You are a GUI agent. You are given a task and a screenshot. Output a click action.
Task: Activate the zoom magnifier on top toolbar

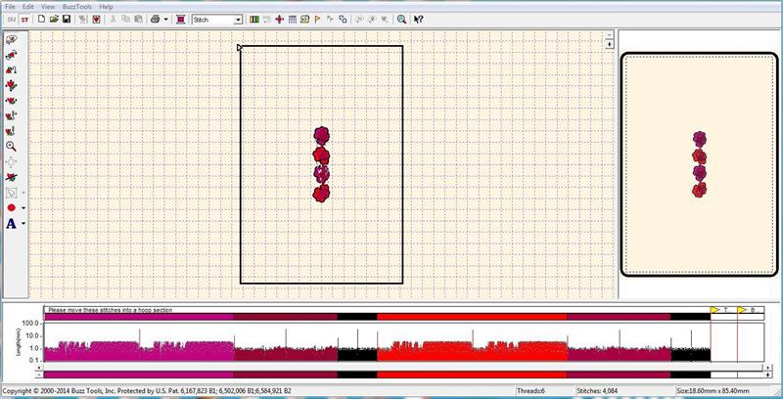coord(401,20)
